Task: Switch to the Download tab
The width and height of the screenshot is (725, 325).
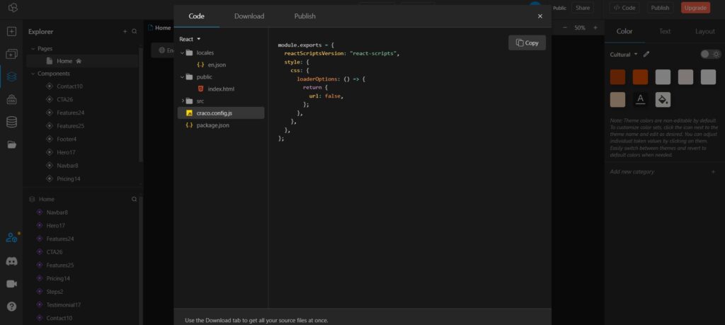Action: point(249,16)
